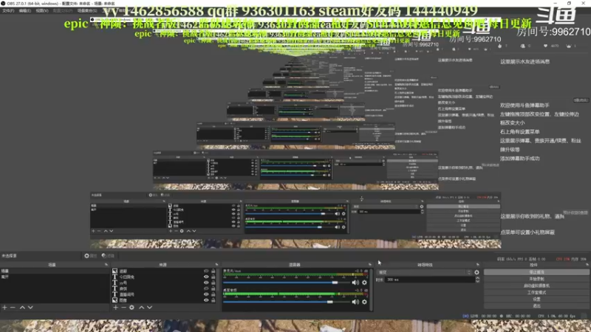The width and height of the screenshot is (591, 332).
Task: Toggle visibility of yy号 source
Action: pyautogui.click(x=206, y=283)
